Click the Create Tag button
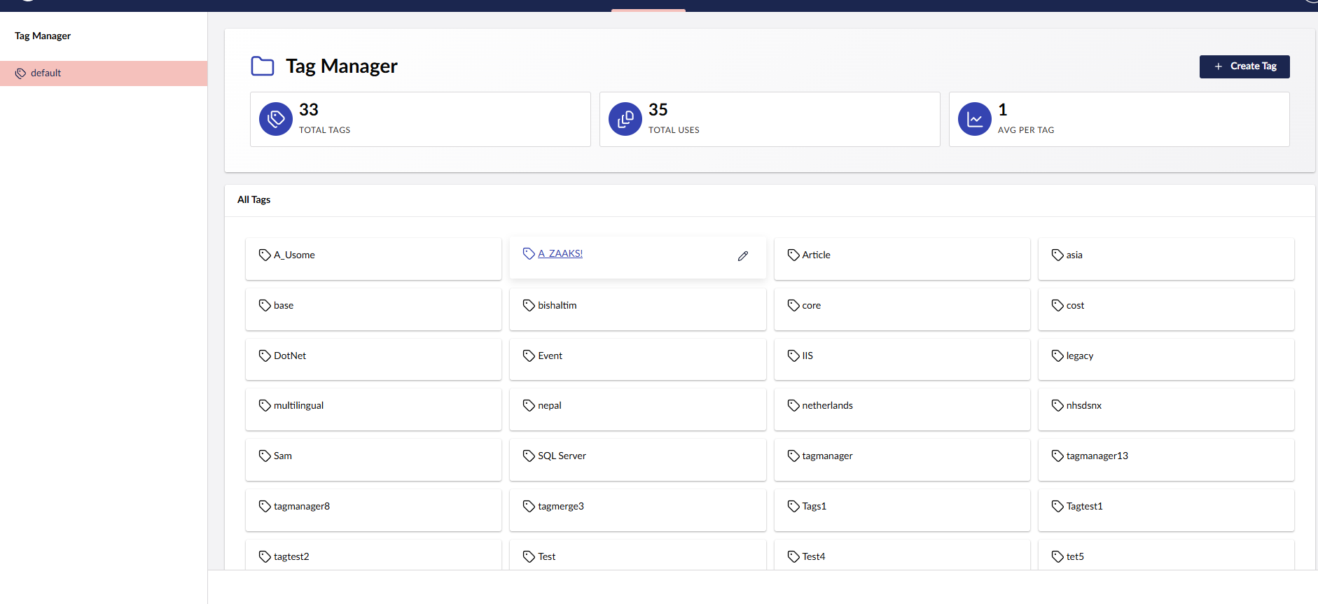Image resolution: width=1318 pixels, height=604 pixels. [1244, 66]
